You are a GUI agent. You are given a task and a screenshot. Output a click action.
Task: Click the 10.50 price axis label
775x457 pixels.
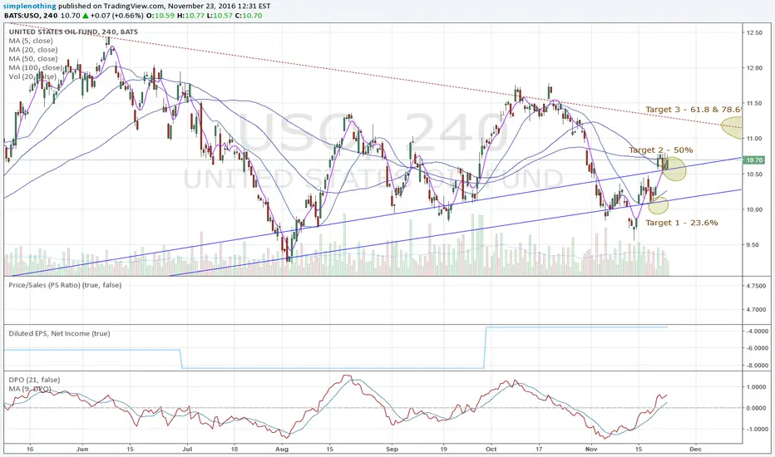(754, 174)
